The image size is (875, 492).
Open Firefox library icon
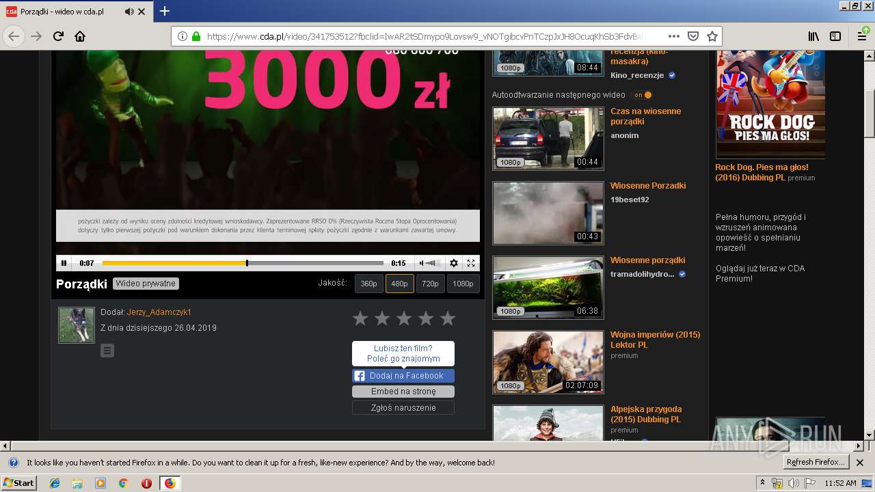click(x=813, y=36)
